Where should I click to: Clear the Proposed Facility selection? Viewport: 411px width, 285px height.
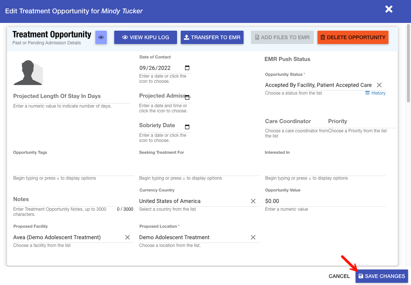click(x=128, y=237)
